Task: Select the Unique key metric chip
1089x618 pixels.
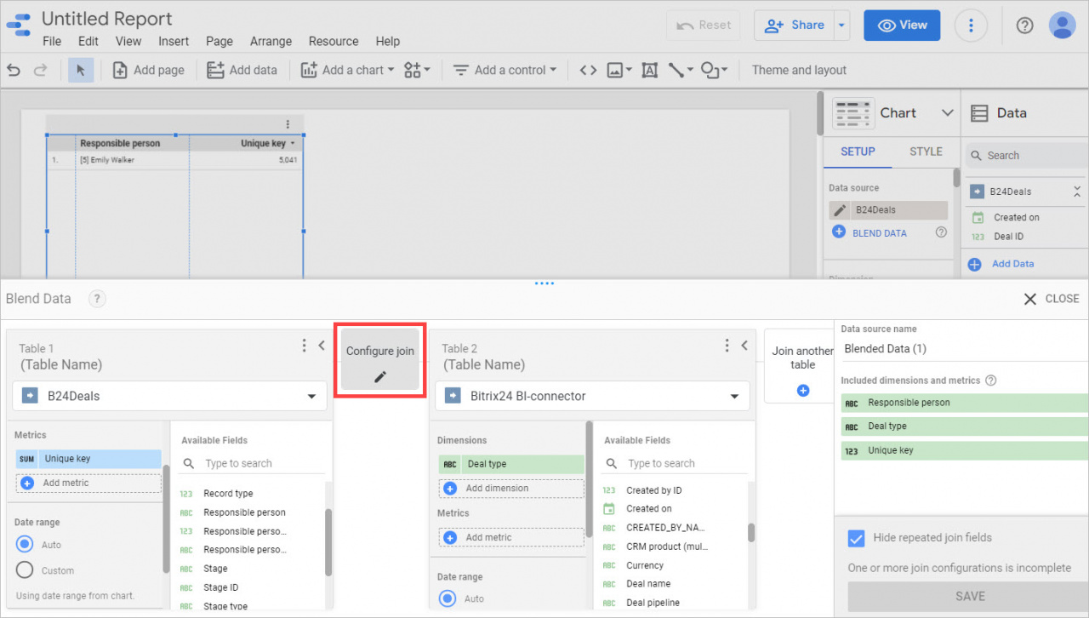Action: pos(88,459)
